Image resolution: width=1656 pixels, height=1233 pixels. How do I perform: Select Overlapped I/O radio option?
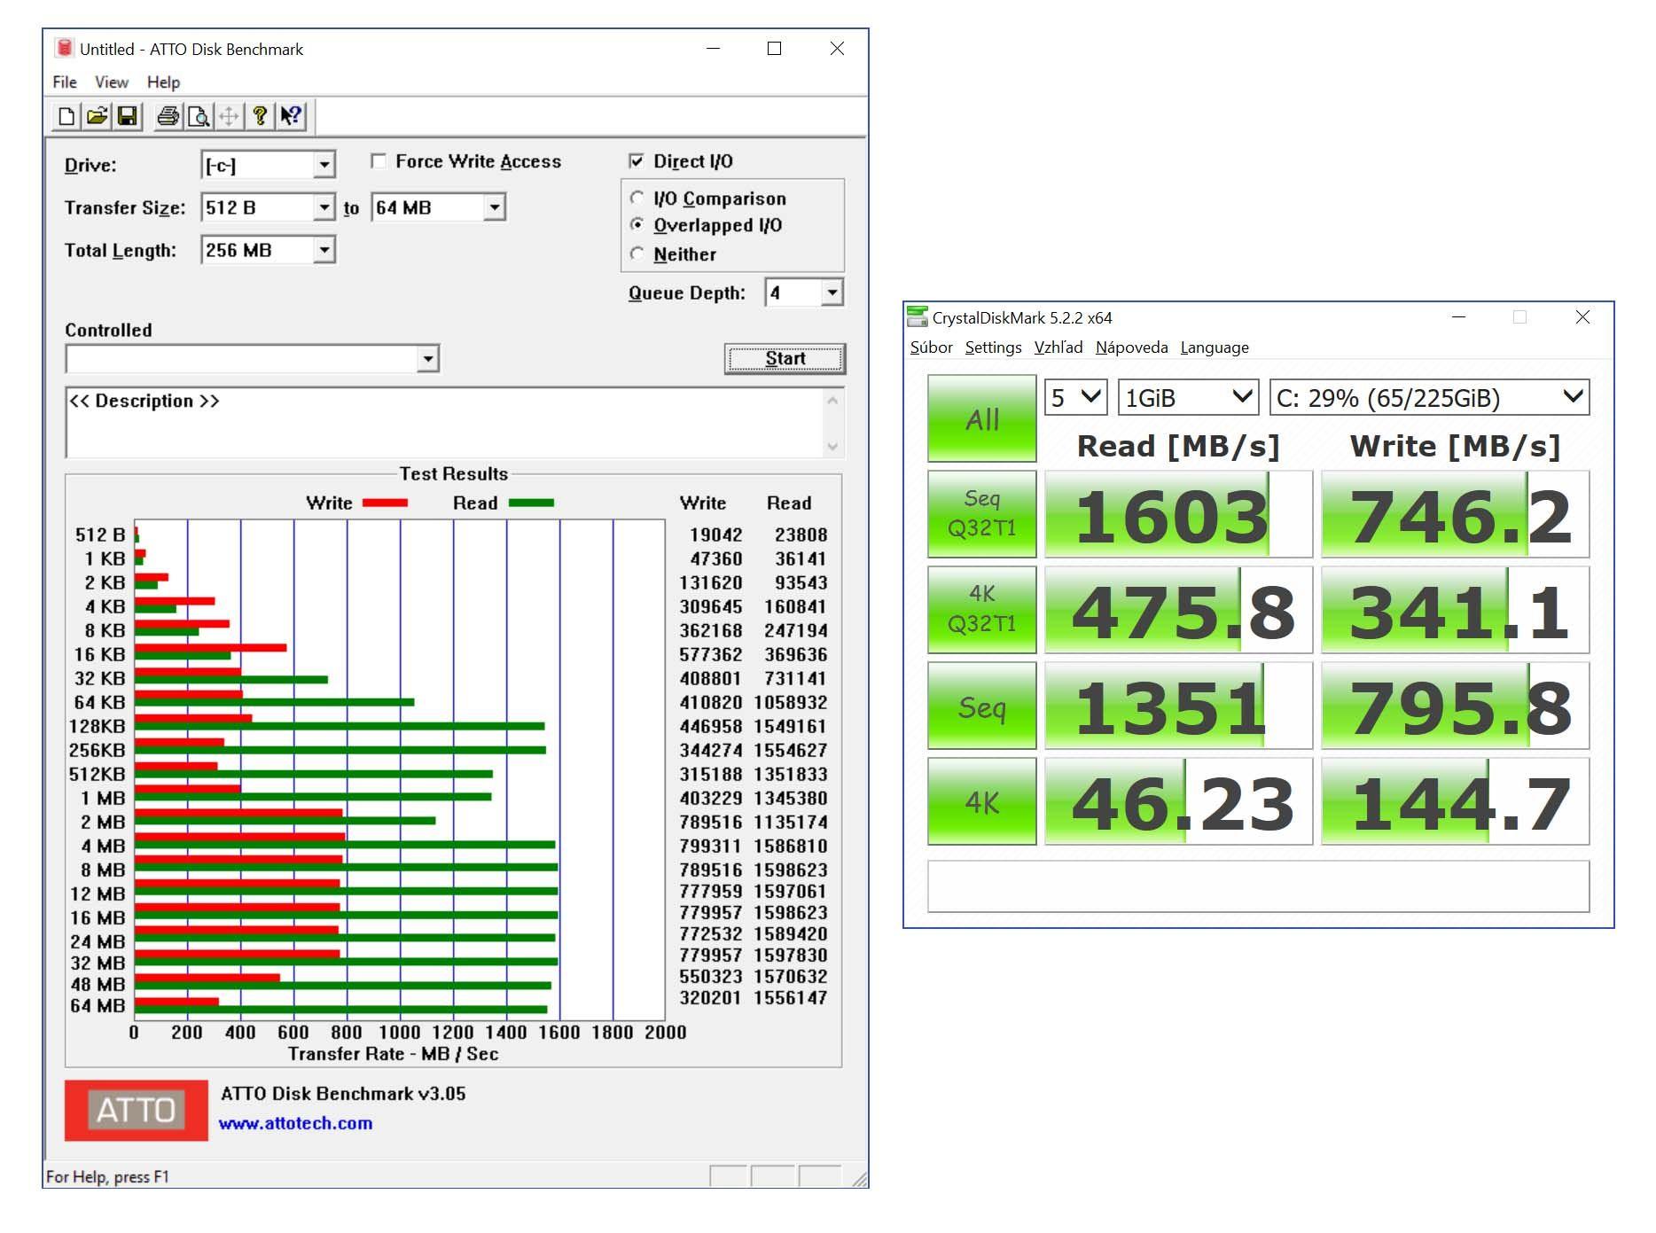(x=637, y=224)
